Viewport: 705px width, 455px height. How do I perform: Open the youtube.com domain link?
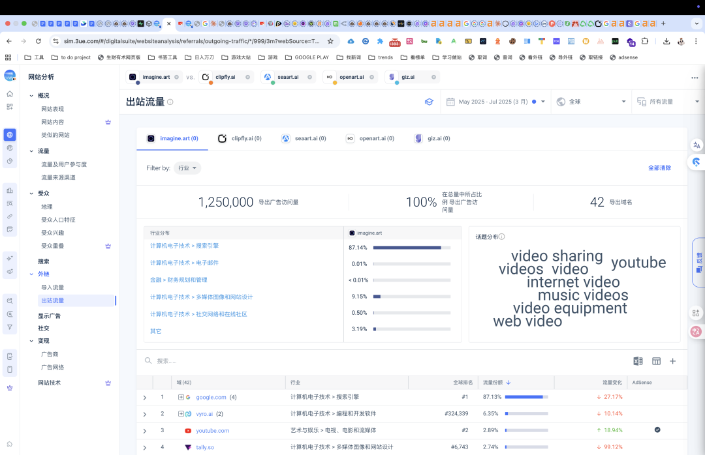click(212, 430)
